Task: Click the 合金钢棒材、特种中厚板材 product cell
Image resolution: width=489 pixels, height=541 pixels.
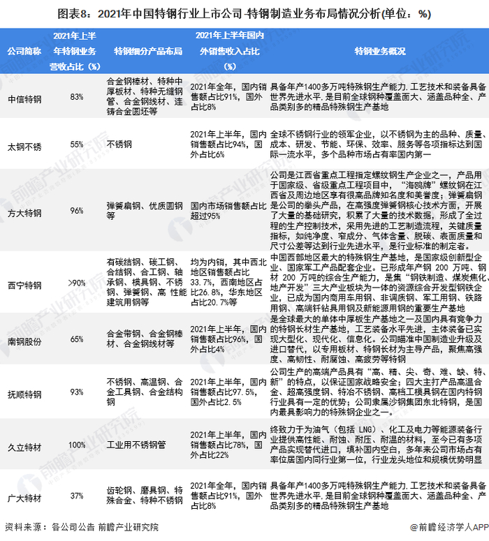Action: (145, 96)
